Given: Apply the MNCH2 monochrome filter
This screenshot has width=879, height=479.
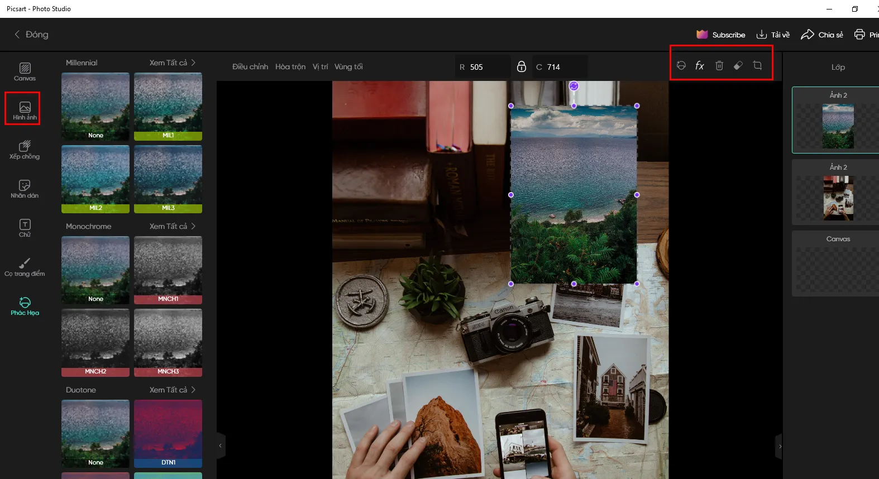Looking at the screenshot, I should (95, 342).
